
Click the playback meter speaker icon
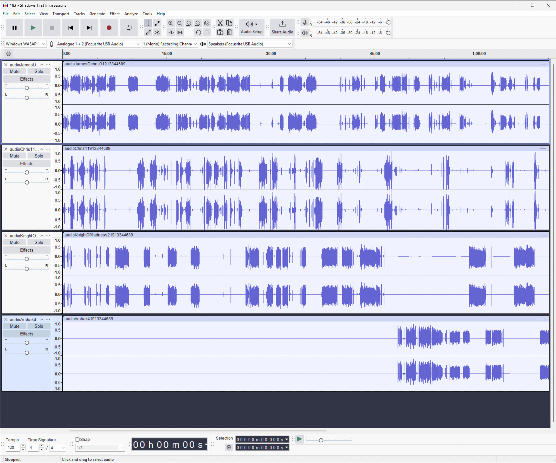305,33
